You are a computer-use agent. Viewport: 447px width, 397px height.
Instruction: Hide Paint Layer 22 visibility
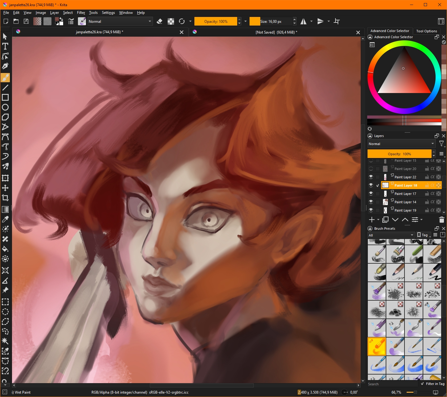point(371,177)
